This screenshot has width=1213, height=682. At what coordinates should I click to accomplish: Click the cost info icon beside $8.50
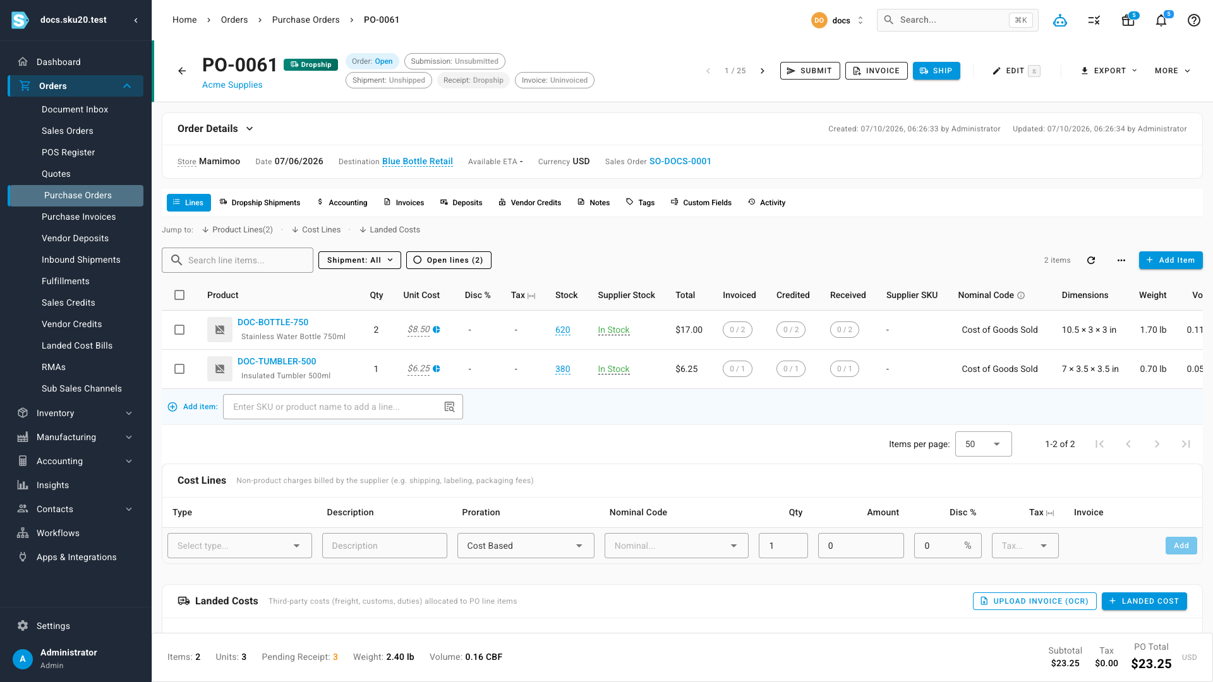437,330
